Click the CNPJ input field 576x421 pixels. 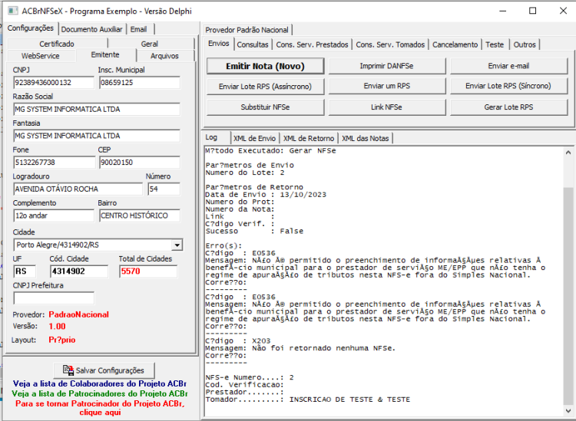[54, 83]
